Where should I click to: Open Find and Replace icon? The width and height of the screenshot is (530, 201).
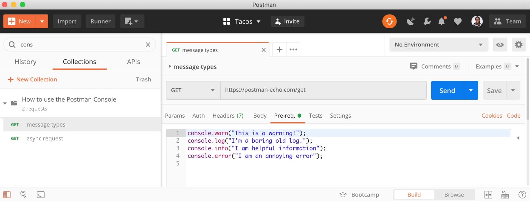tap(23, 195)
